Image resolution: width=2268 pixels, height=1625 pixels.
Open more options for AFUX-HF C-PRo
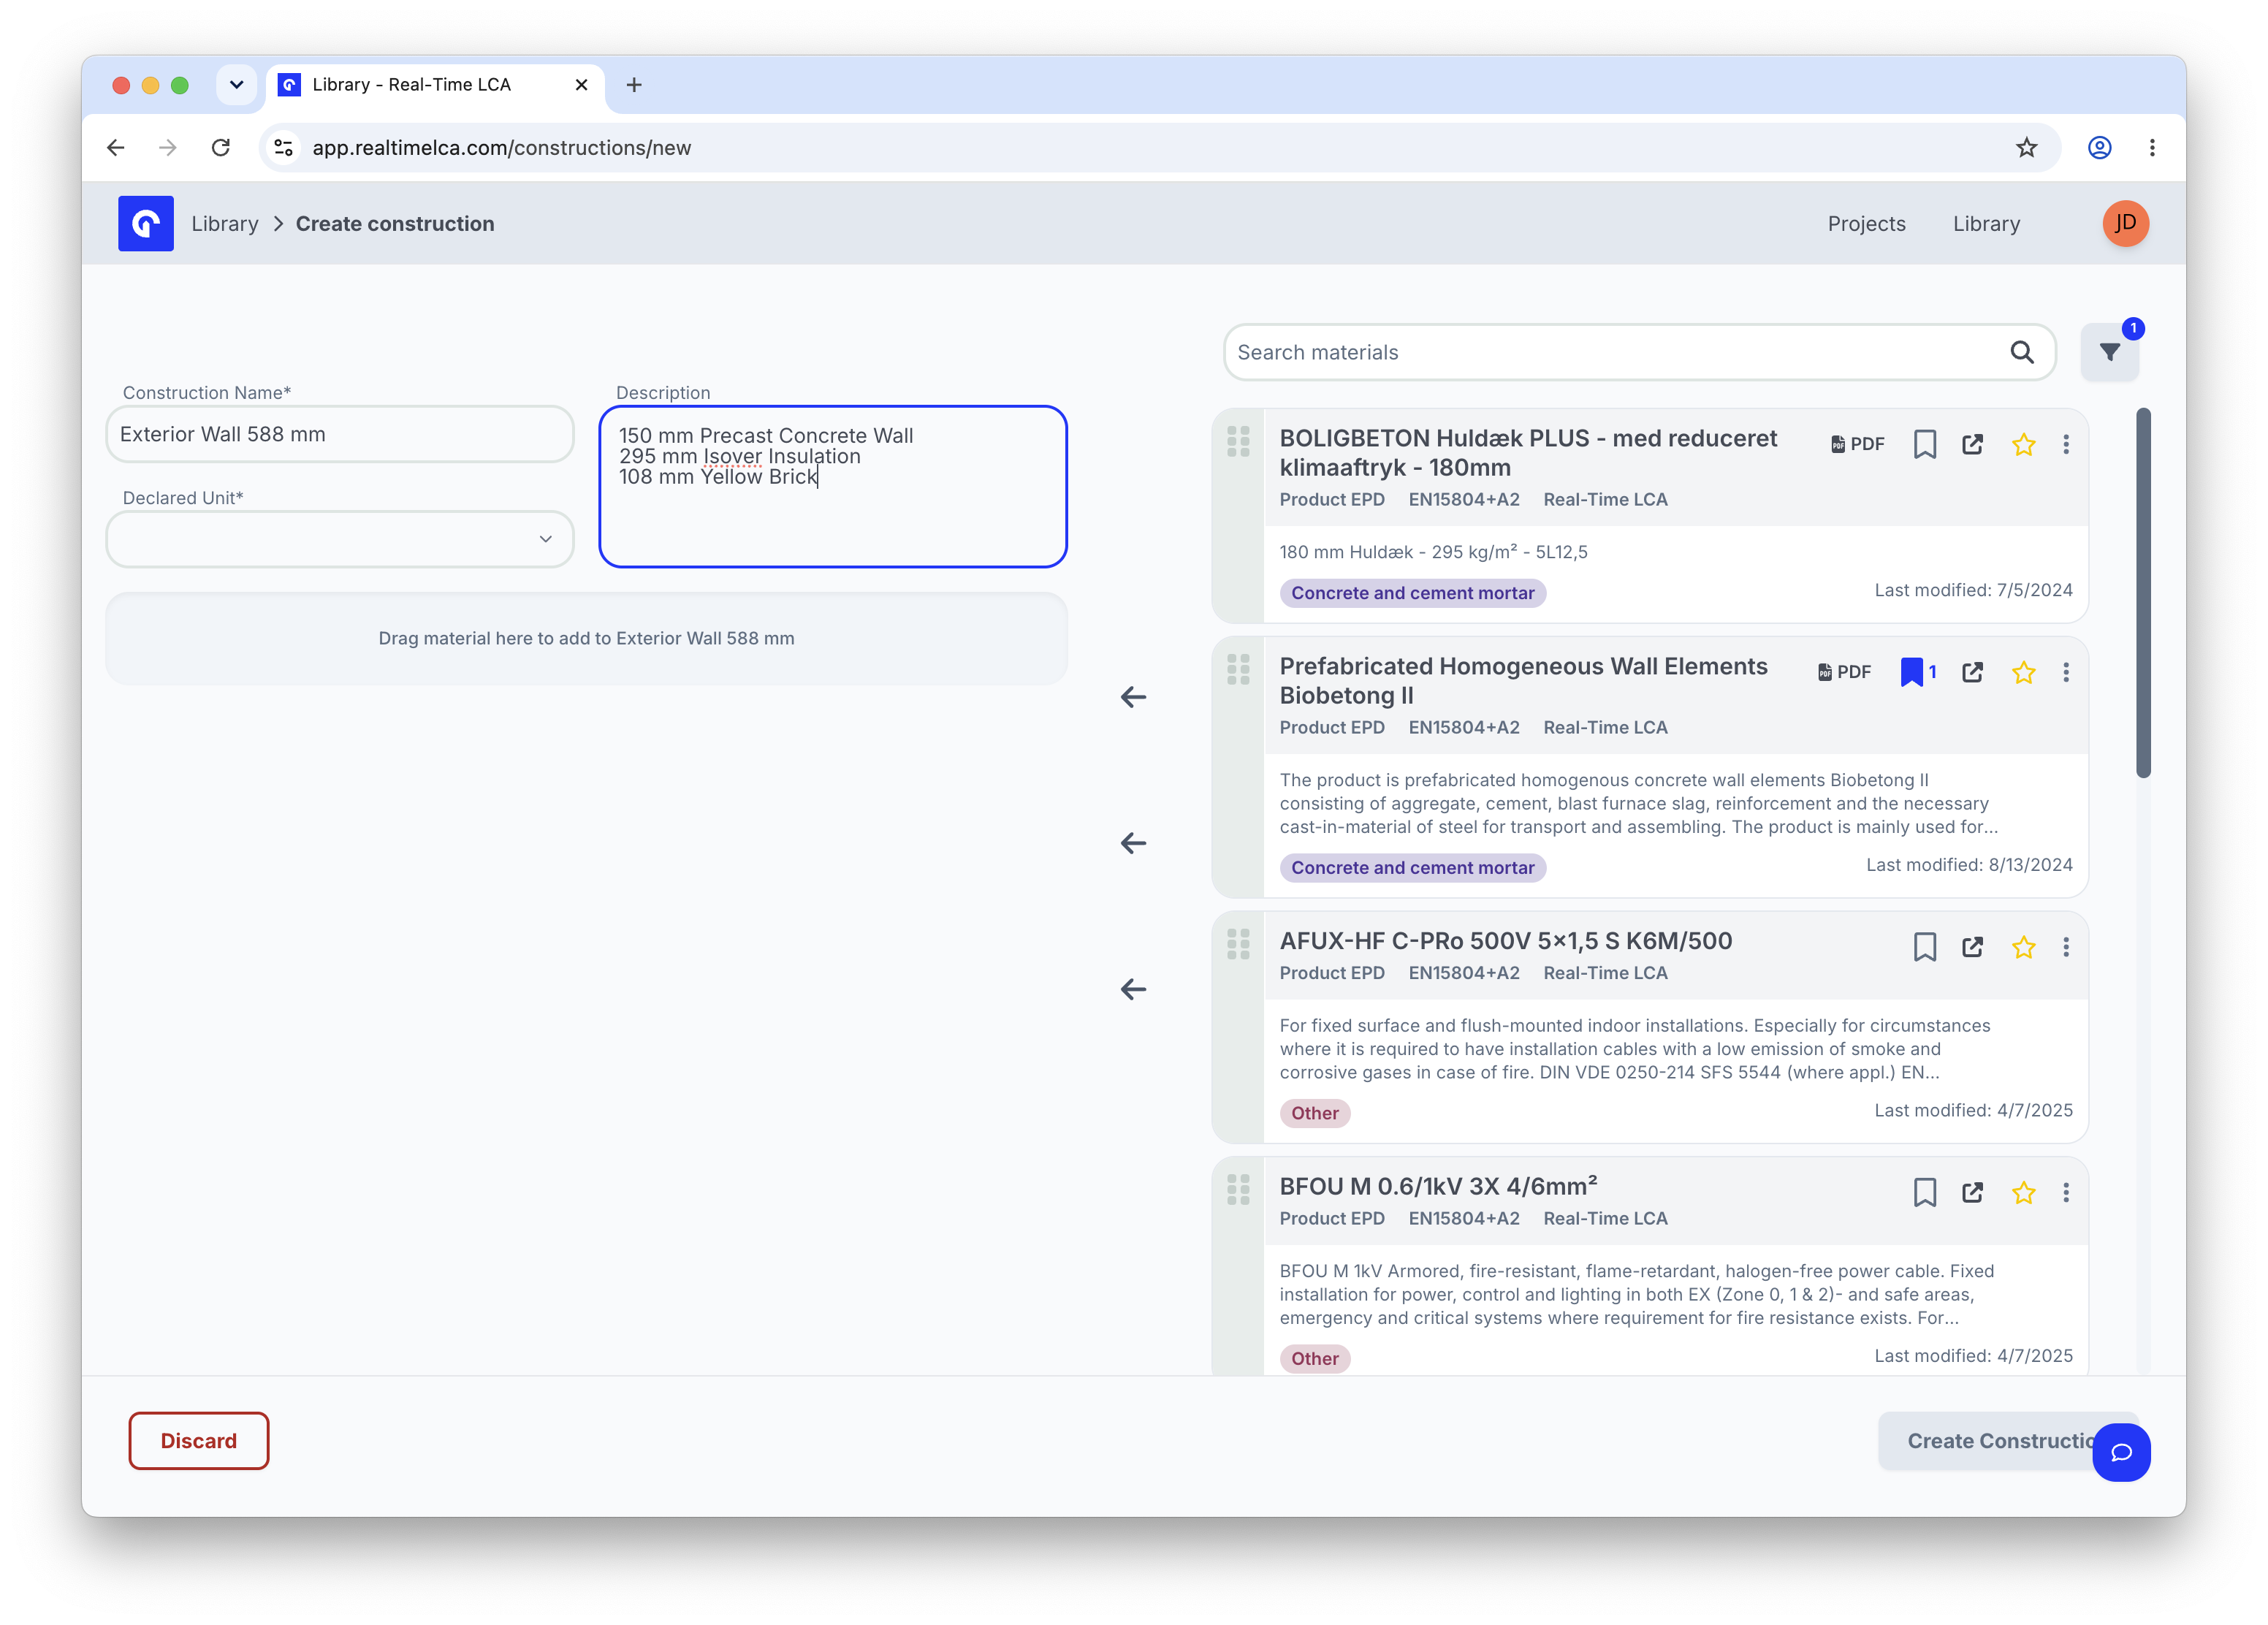[x=2066, y=946]
